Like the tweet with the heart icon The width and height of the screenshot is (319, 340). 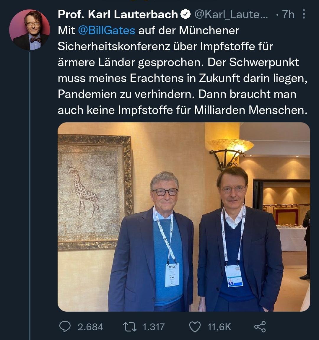click(x=195, y=326)
